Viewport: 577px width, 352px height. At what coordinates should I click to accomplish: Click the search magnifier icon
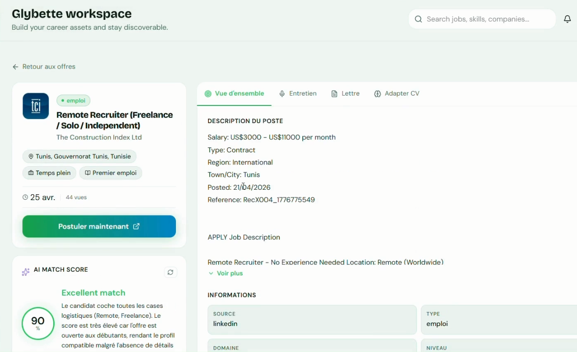(x=418, y=19)
